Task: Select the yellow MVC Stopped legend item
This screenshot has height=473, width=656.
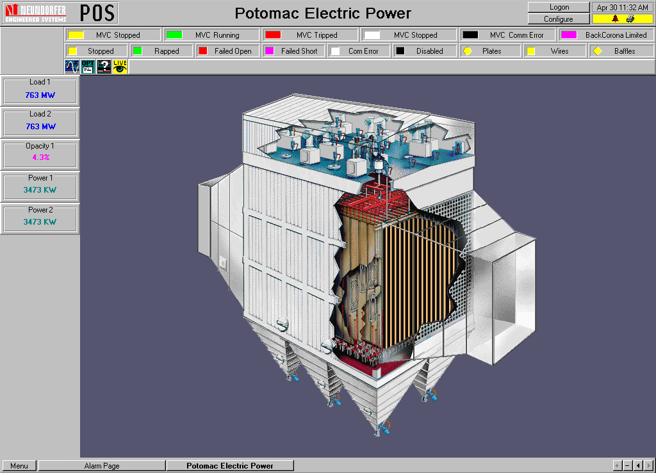Action: pyautogui.click(x=113, y=35)
